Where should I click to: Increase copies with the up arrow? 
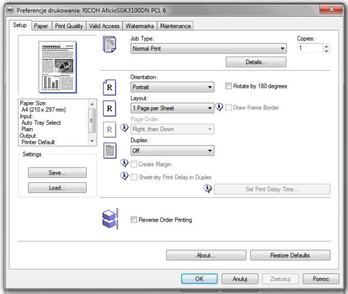(x=326, y=46)
